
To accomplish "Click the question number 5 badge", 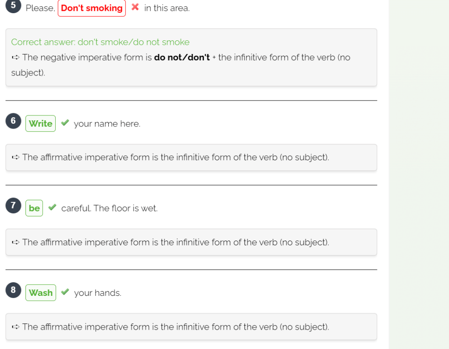I will click(x=13, y=5).
